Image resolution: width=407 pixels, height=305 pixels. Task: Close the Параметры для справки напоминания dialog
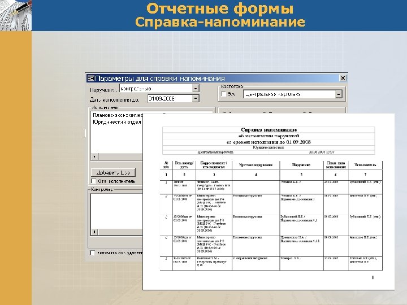pos(343,78)
